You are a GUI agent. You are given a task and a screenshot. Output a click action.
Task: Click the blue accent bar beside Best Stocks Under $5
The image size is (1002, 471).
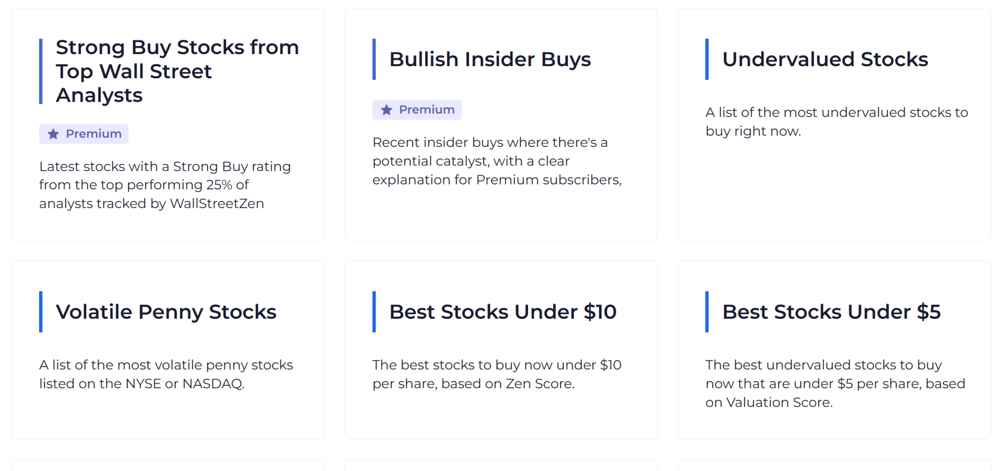(707, 312)
